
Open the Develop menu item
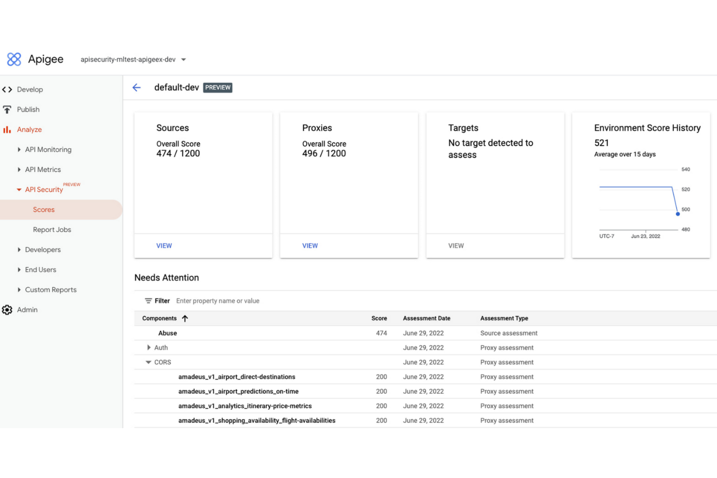click(30, 90)
